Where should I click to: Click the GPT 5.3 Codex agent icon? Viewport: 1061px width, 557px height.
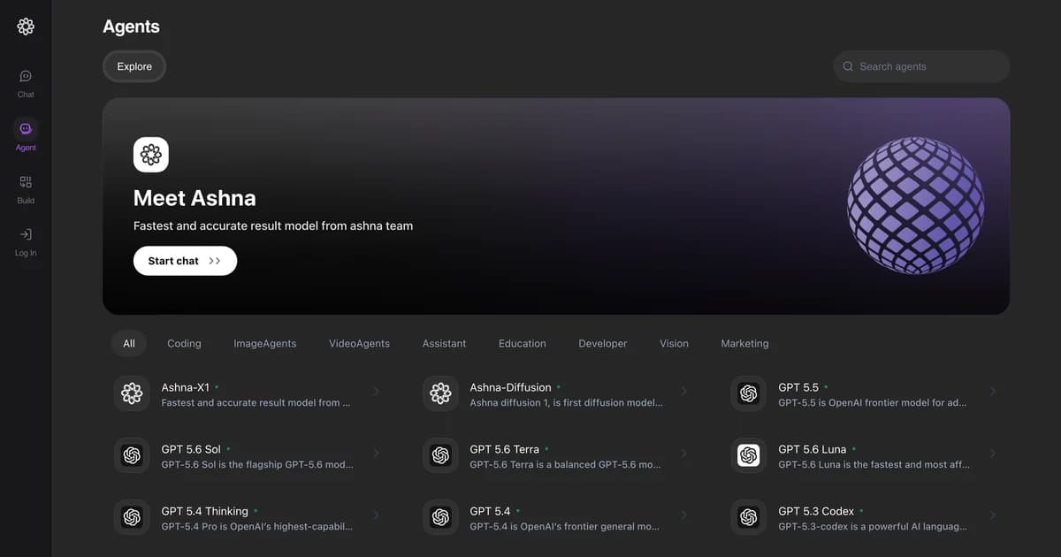tap(749, 517)
